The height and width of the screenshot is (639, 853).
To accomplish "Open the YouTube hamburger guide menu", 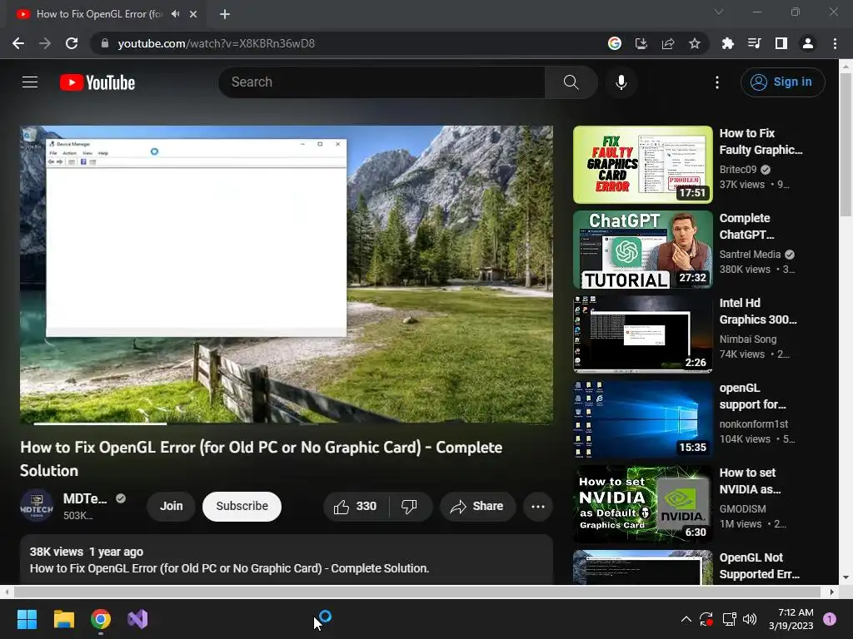I will point(30,82).
